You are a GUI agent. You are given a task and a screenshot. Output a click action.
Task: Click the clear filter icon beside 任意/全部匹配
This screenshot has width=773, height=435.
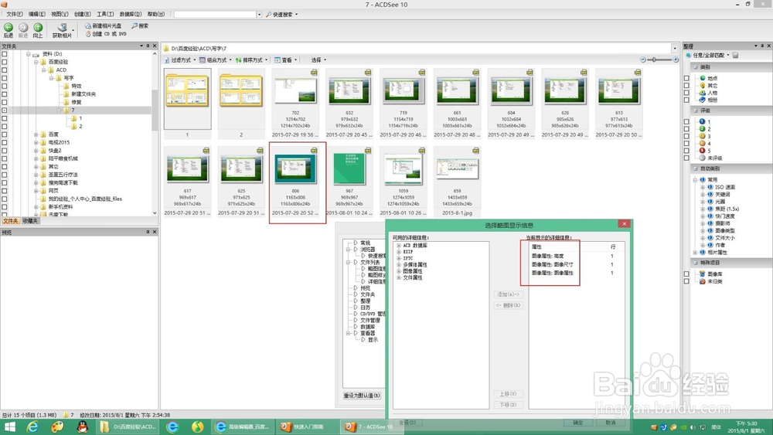coord(736,55)
